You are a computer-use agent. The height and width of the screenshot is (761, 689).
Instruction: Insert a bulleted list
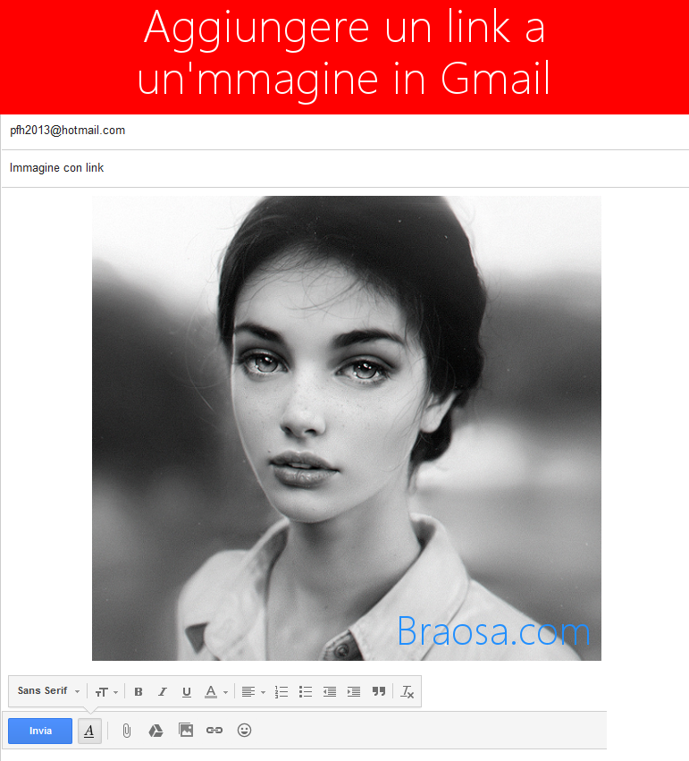click(306, 691)
